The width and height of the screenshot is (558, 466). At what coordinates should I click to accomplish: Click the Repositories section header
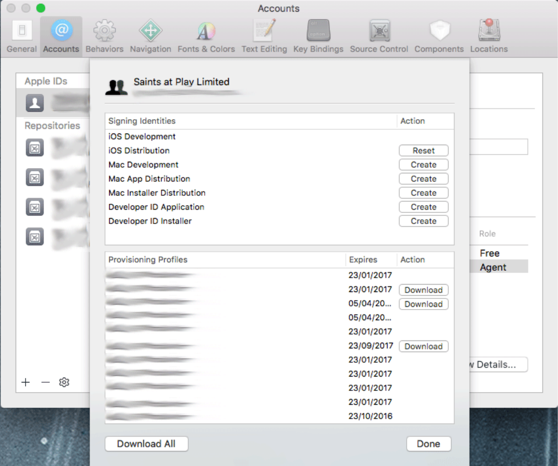point(52,126)
